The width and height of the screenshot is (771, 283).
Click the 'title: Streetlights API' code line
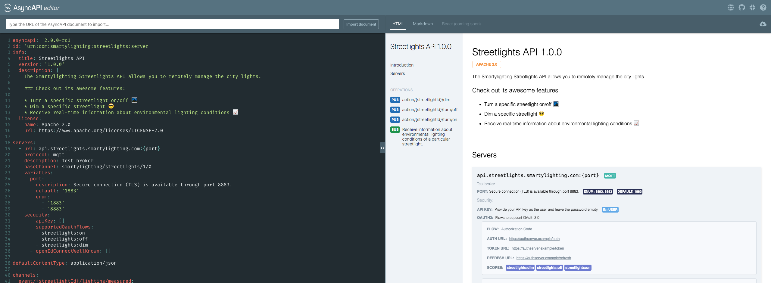click(x=52, y=58)
